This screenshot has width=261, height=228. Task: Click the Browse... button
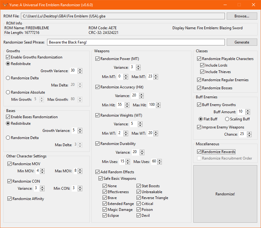(x=242, y=16)
